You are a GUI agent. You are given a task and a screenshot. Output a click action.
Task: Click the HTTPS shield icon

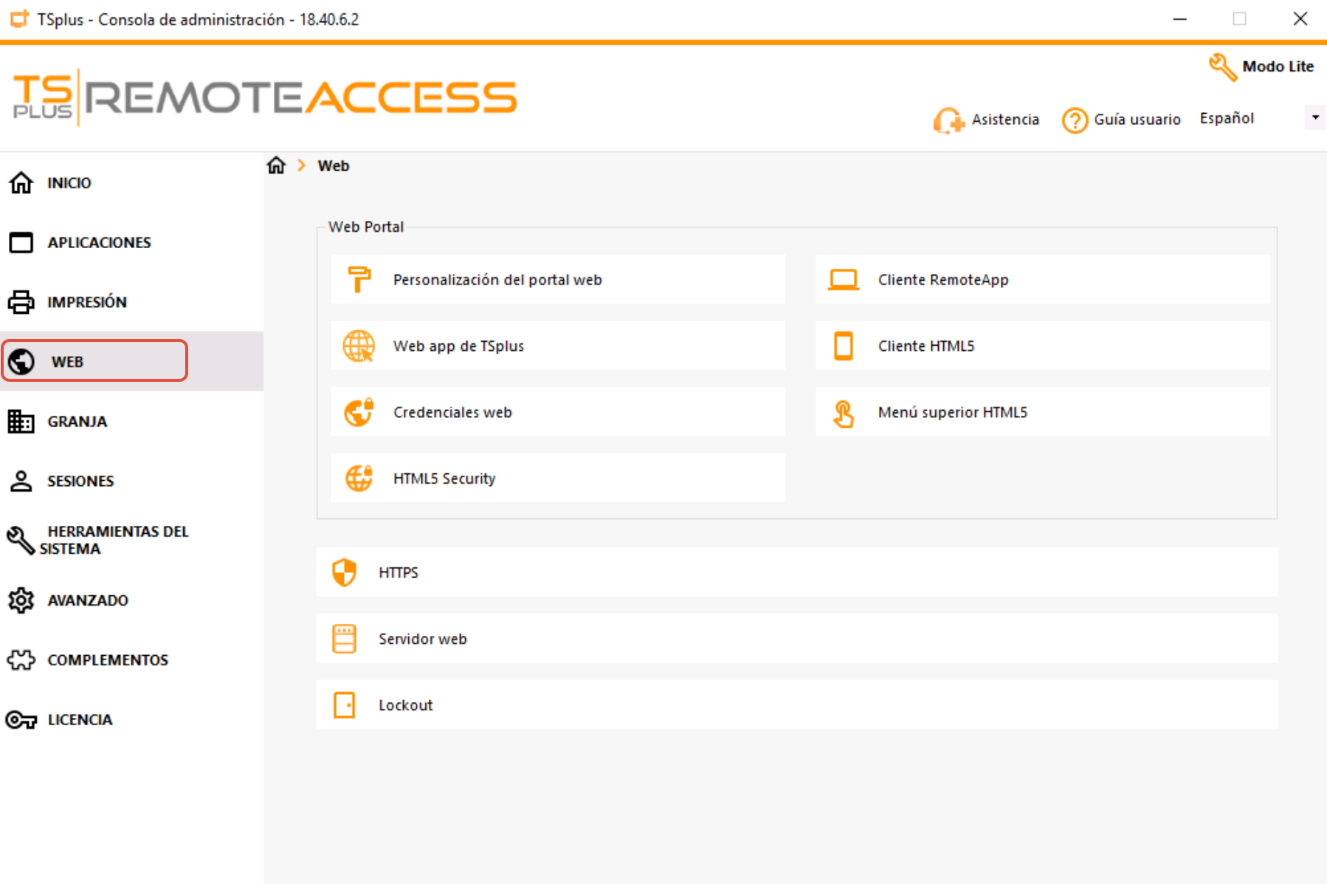(345, 572)
